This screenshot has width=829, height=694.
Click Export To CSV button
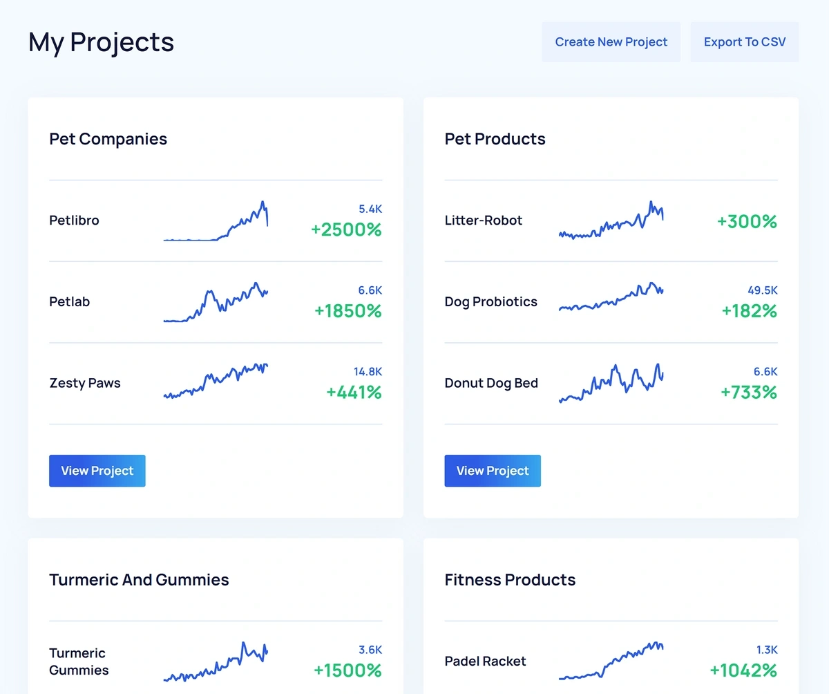[744, 42]
